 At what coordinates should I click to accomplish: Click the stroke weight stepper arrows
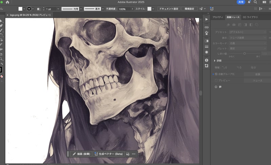pyautogui.click(x=44, y=9)
